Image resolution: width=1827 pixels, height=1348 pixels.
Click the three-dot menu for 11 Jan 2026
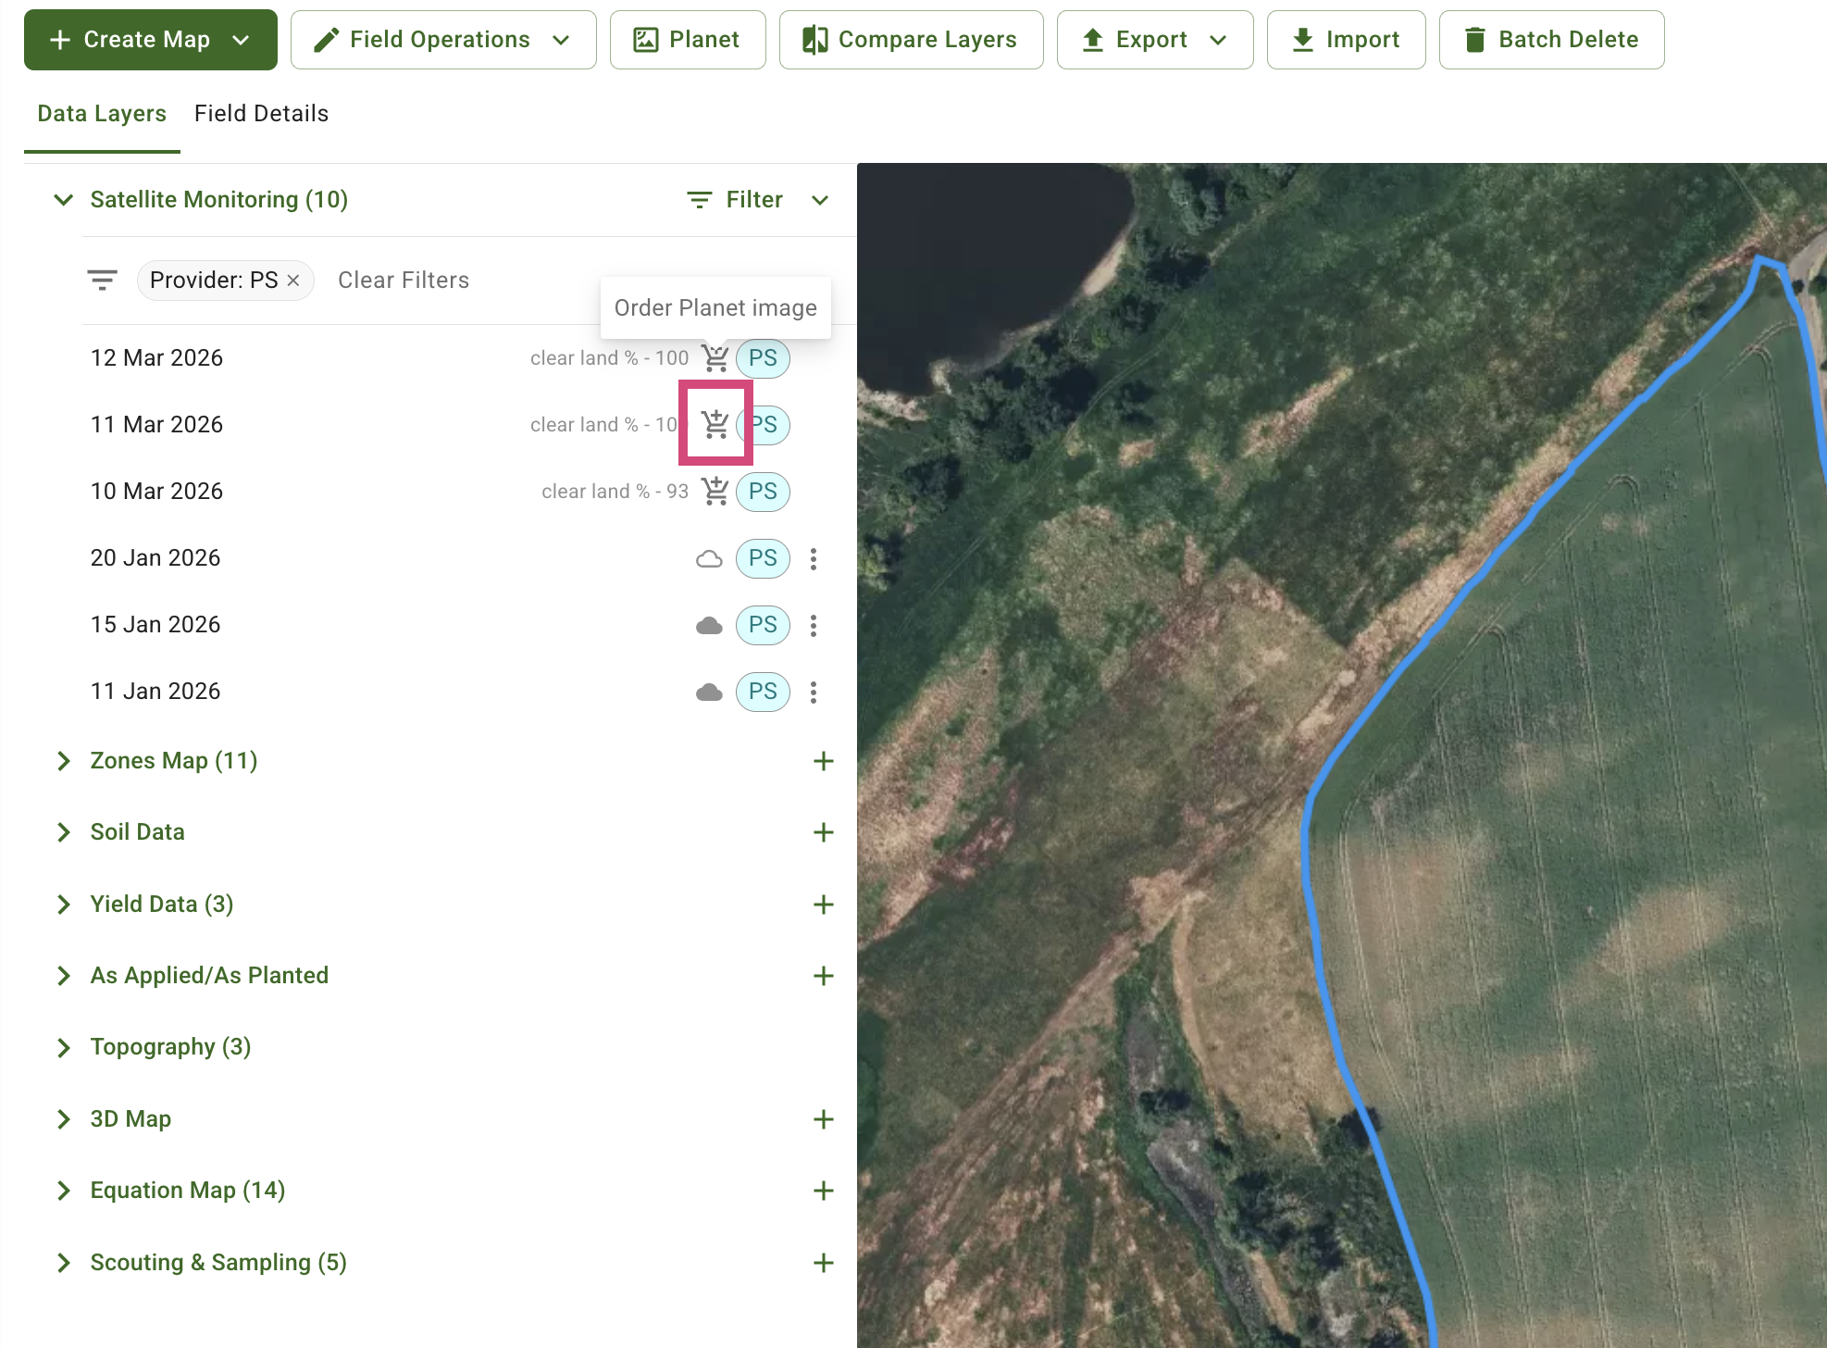click(x=814, y=692)
